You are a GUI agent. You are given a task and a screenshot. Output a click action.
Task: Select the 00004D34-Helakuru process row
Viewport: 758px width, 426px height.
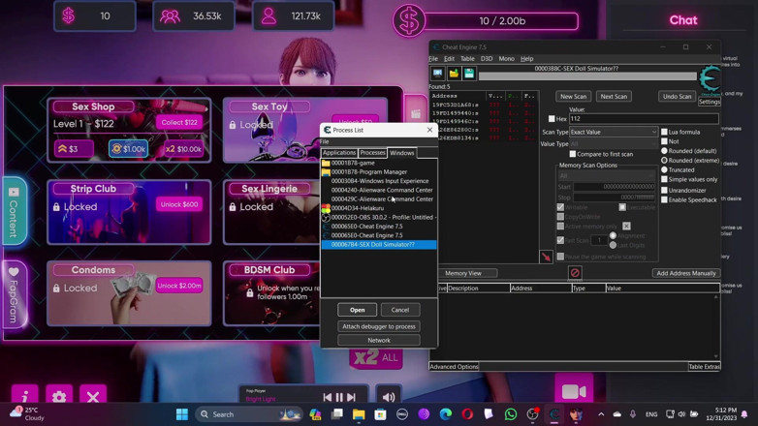pyautogui.click(x=379, y=208)
